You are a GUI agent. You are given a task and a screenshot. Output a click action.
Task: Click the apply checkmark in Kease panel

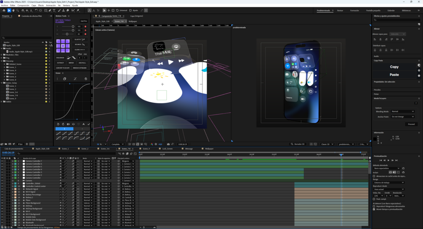(88, 124)
